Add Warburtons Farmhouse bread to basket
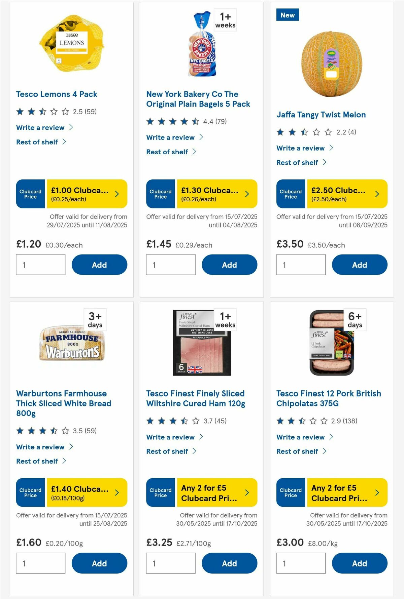 [99, 563]
